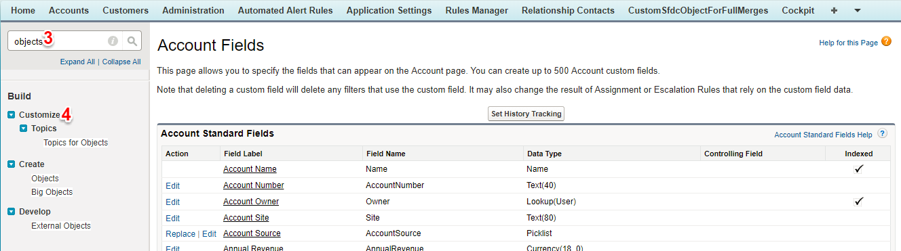Click the Develop label in the sidebar tree

35,212
